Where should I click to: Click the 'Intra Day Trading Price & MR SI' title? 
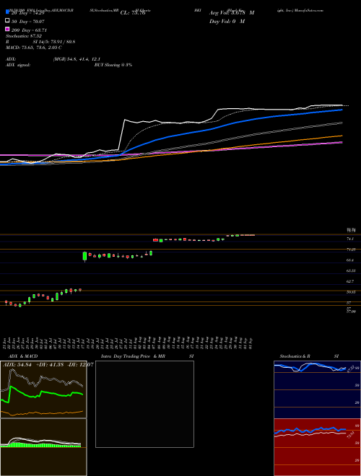point(147,356)
